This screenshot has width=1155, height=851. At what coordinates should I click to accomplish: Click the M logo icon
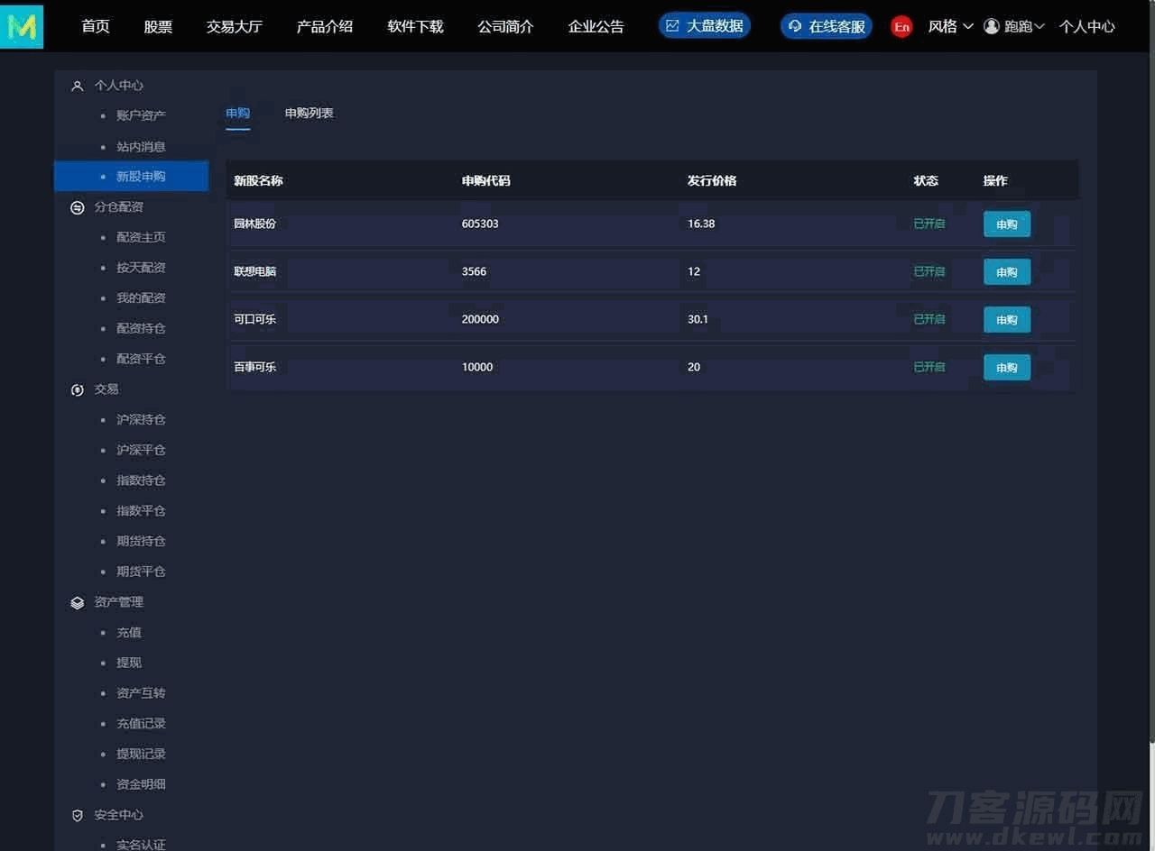coord(22,26)
